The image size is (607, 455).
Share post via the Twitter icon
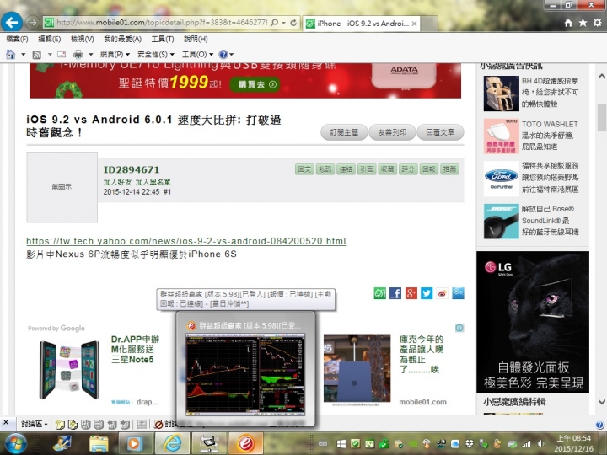[x=427, y=293]
